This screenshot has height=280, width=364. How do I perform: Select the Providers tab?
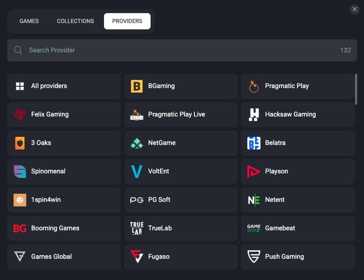point(127,21)
